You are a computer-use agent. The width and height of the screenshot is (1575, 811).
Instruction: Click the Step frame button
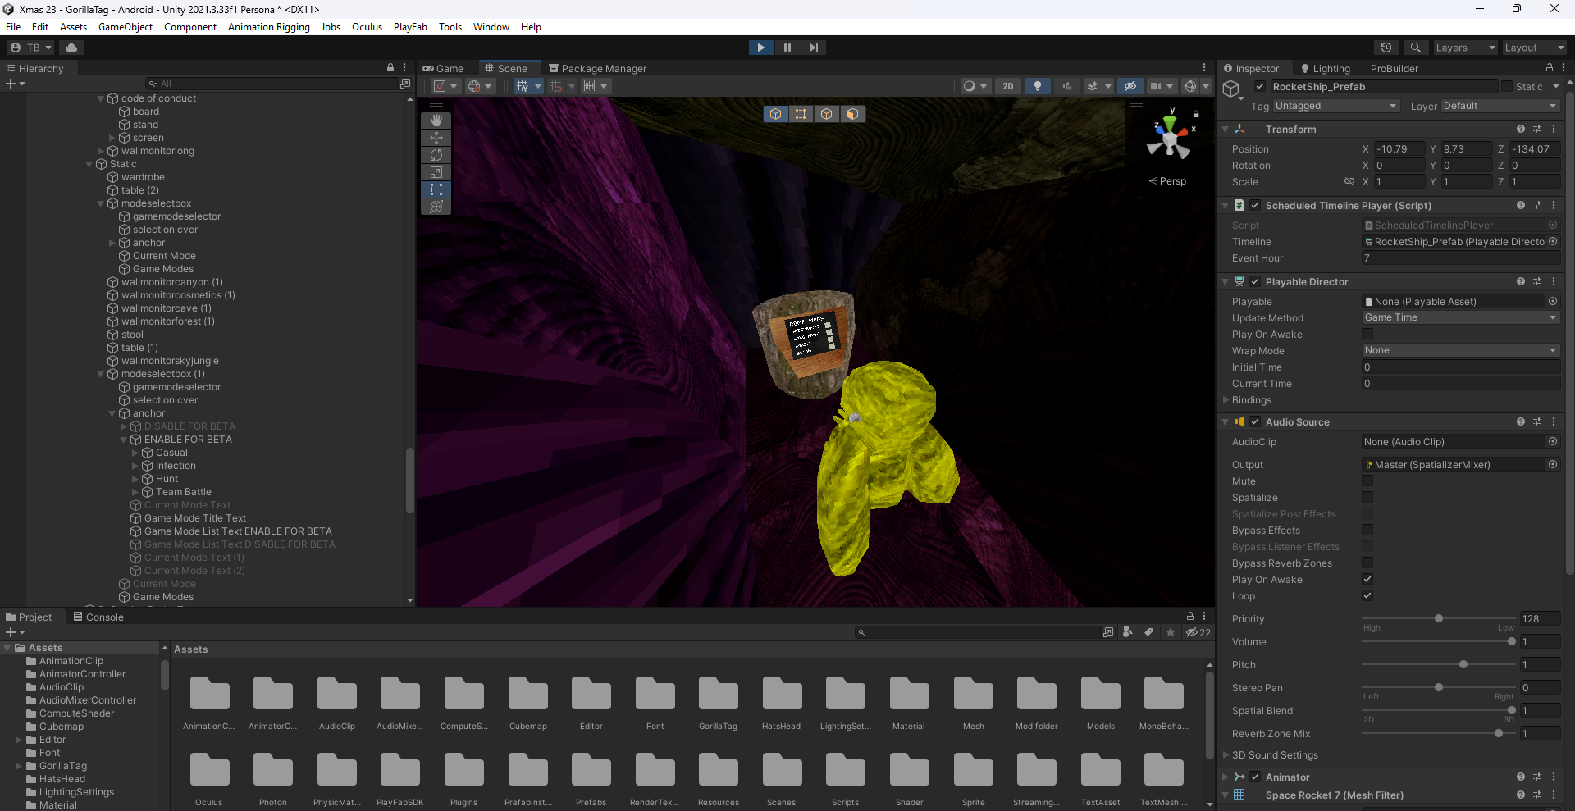point(813,48)
